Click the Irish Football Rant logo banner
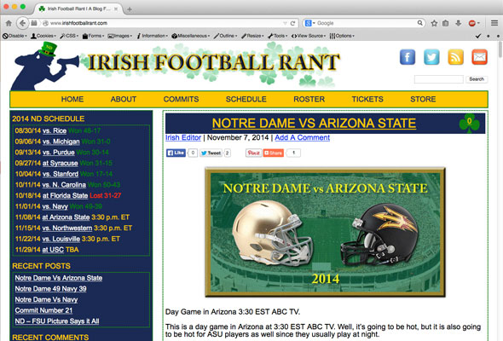The image size is (503, 341). click(175, 66)
